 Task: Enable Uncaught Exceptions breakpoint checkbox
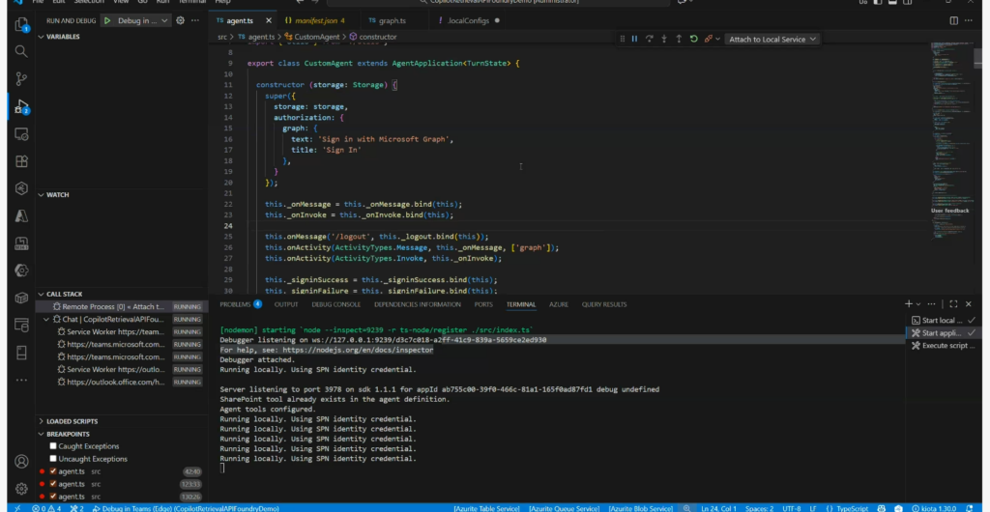coord(53,459)
